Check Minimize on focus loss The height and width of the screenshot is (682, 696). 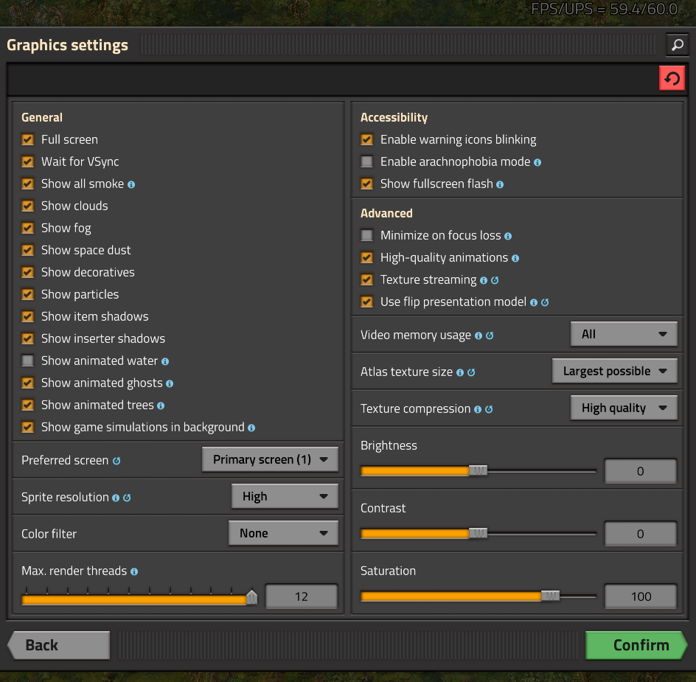pos(366,235)
